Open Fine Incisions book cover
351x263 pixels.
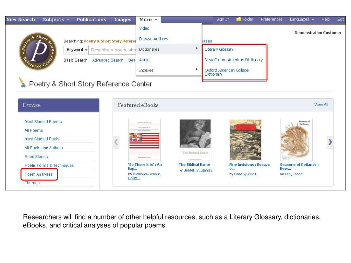click(x=245, y=140)
